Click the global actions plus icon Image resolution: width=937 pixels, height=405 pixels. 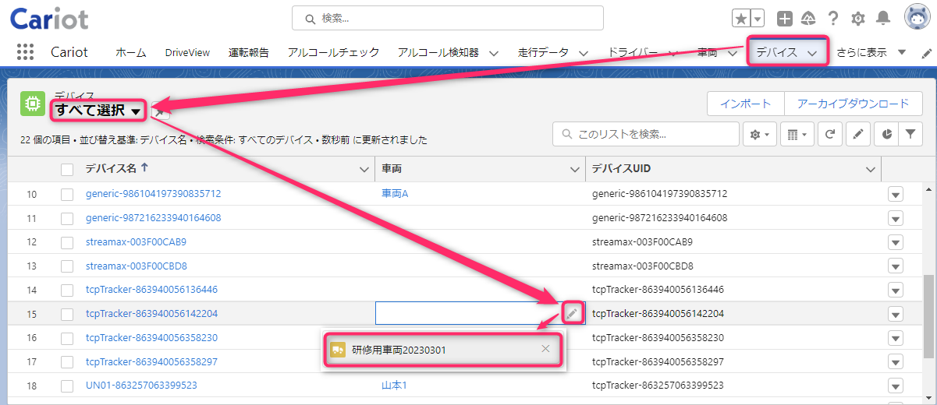[x=786, y=18]
